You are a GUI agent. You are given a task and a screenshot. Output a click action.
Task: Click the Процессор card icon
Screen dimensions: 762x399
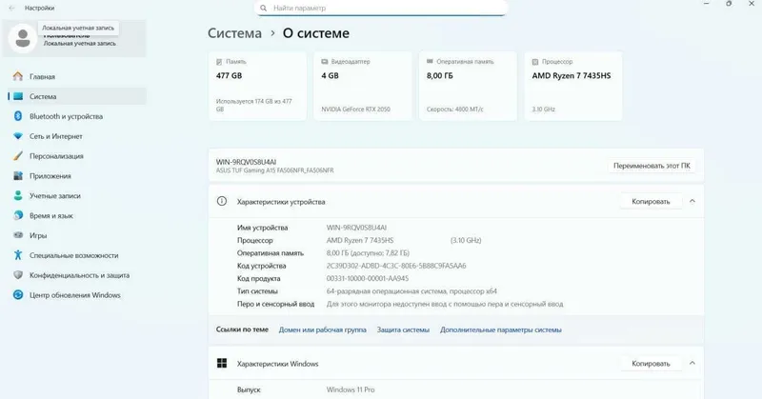pyautogui.click(x=535, y=62)
